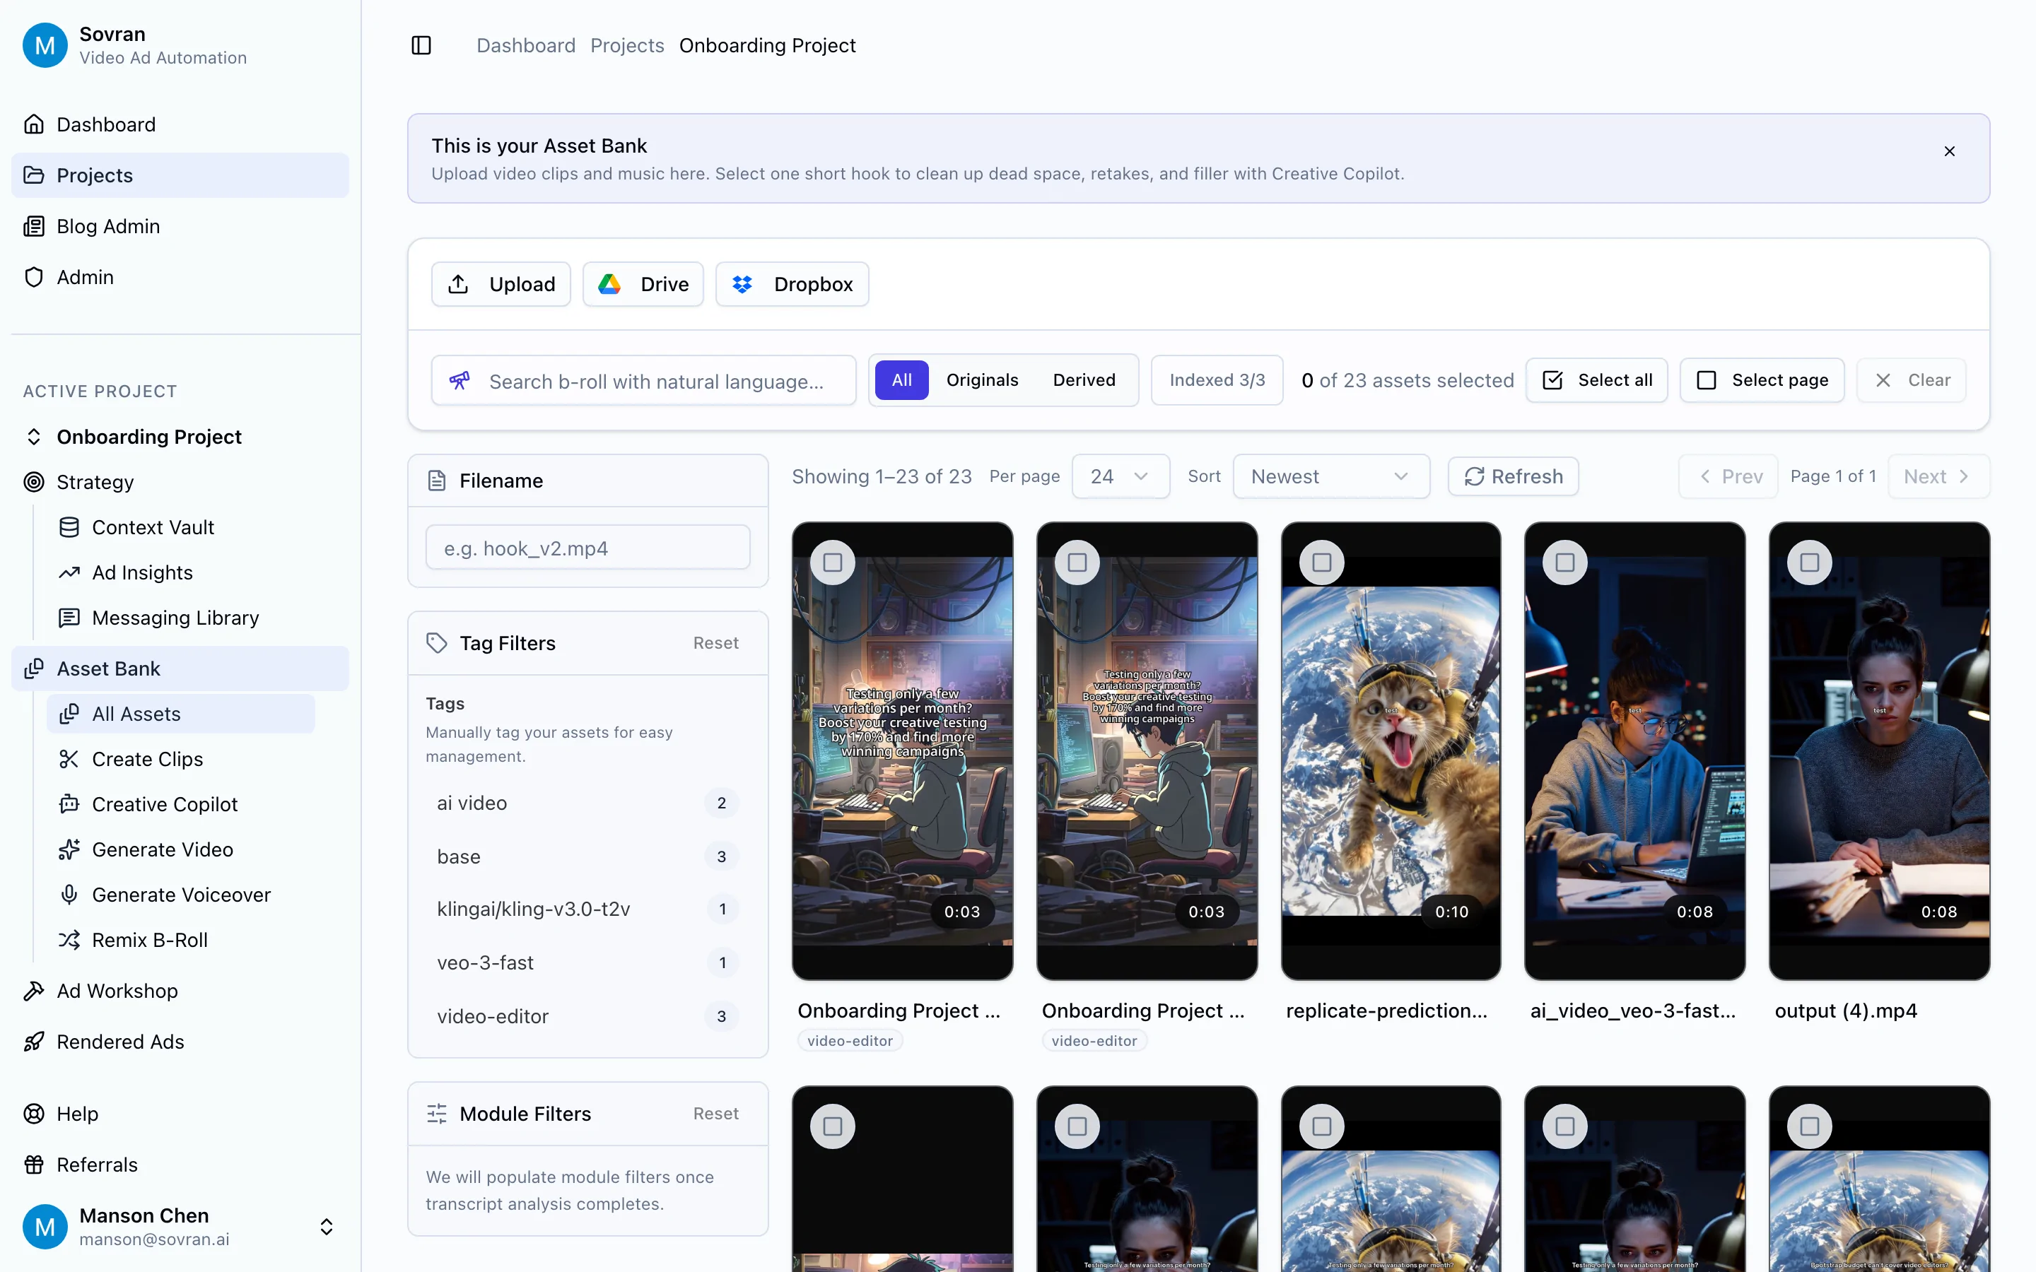Open the Sort Newest dropdown
This screenshot has width=2036, height=1272.
click(1331, 477)
